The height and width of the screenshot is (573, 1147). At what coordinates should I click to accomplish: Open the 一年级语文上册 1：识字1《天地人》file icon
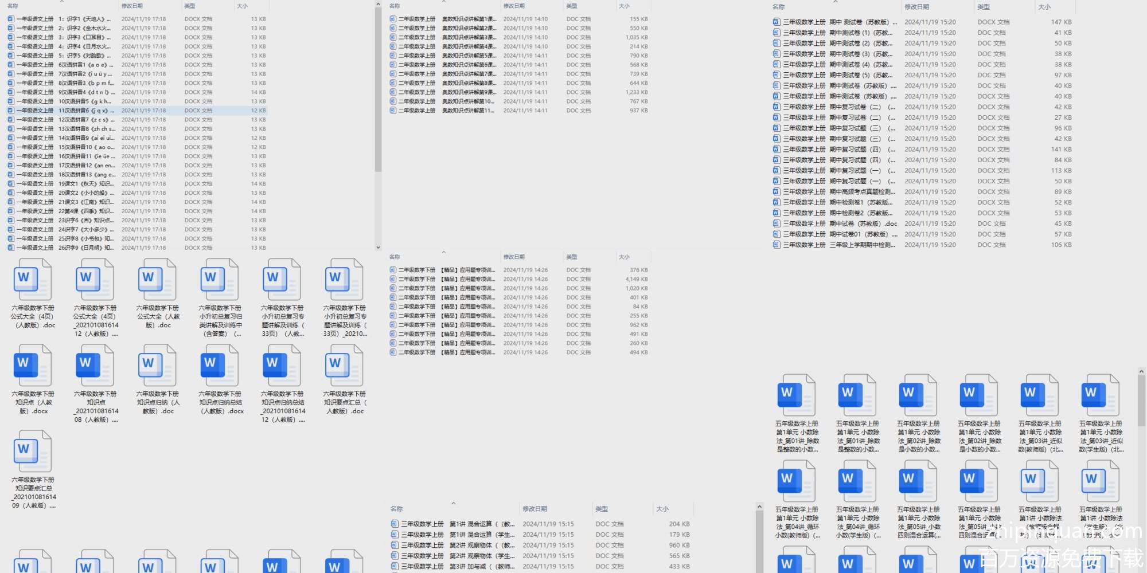point(11,19)
